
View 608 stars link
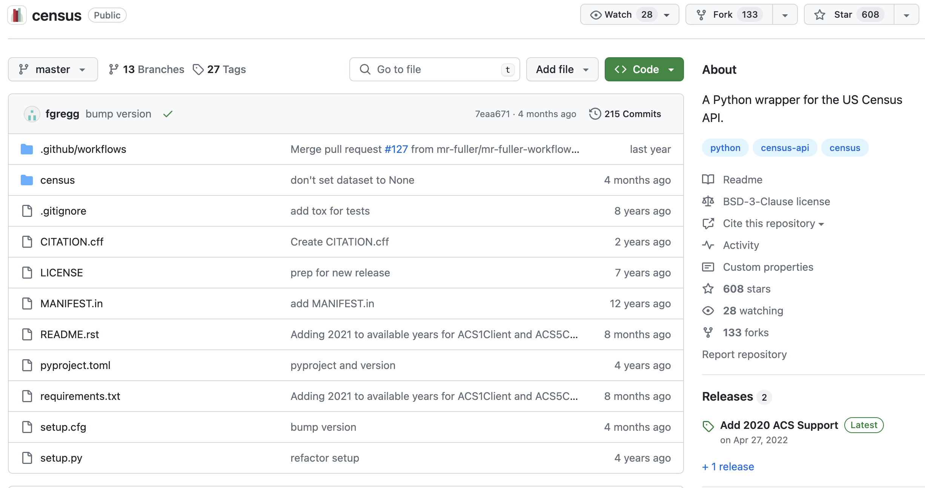click(747, 289)
